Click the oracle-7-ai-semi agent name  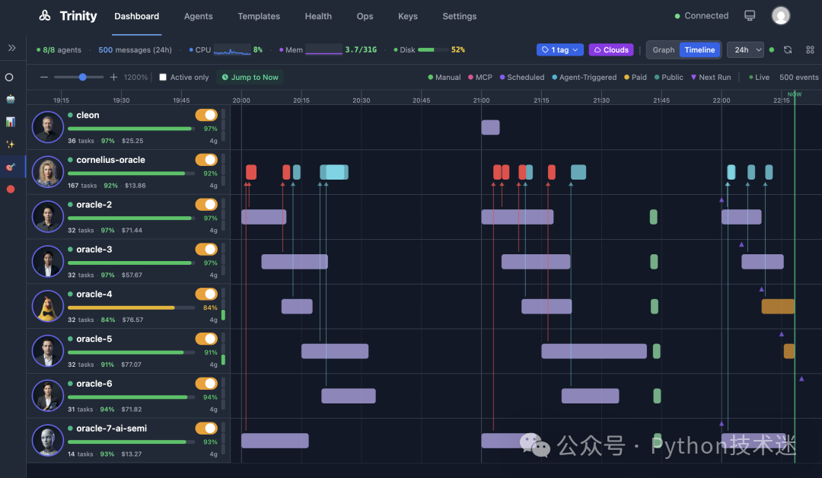pos(112,429)
